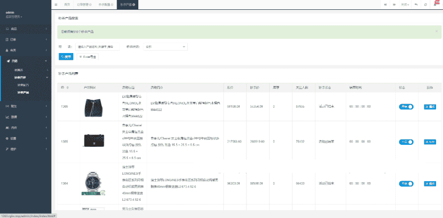
Task: Click the ID cell 1385
Action: coord(64,142)
